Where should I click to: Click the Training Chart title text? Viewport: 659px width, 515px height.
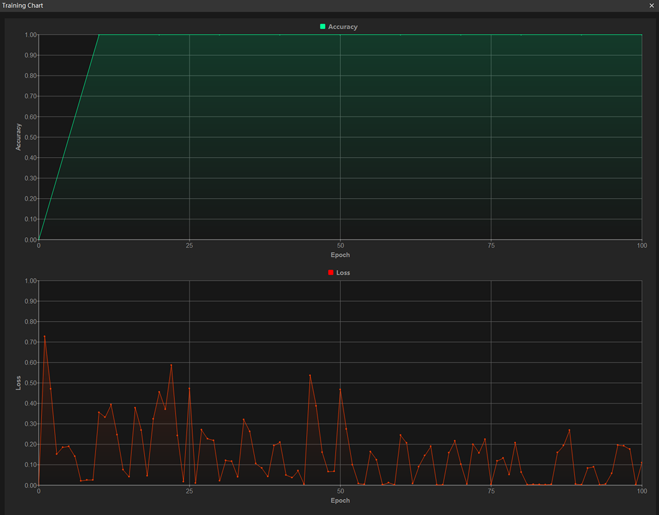[22, 5]
